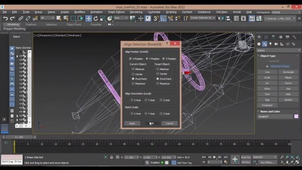Open the Workspaces Default dropdown
The width and height of the screenshot is (302, 170).
pos(286,12)
